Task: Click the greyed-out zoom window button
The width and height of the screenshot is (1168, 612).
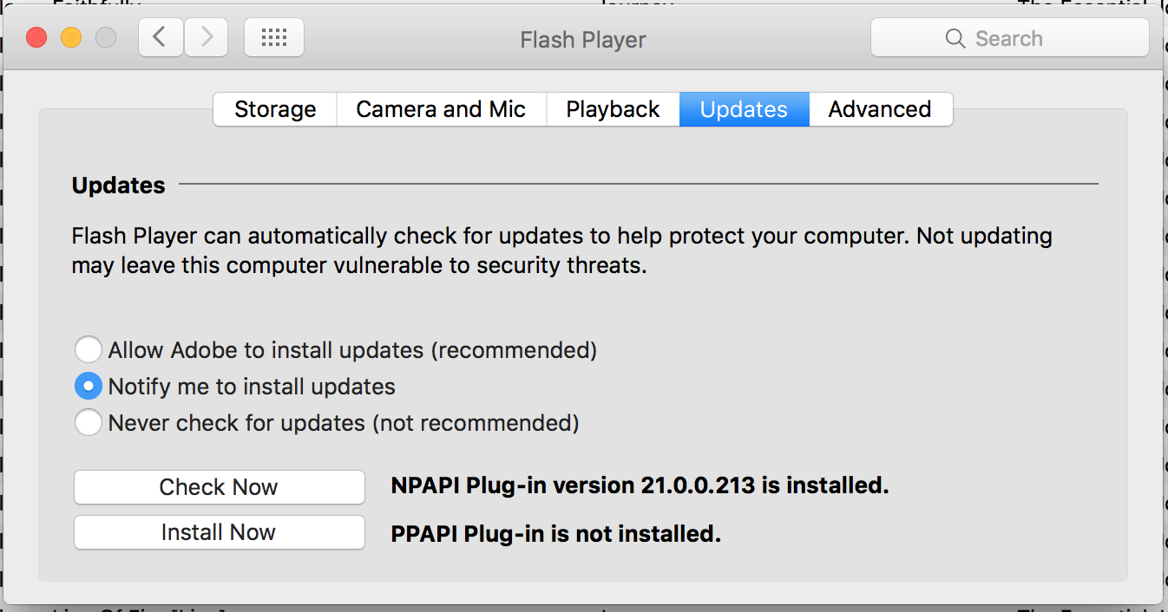Action: [106, 38]
